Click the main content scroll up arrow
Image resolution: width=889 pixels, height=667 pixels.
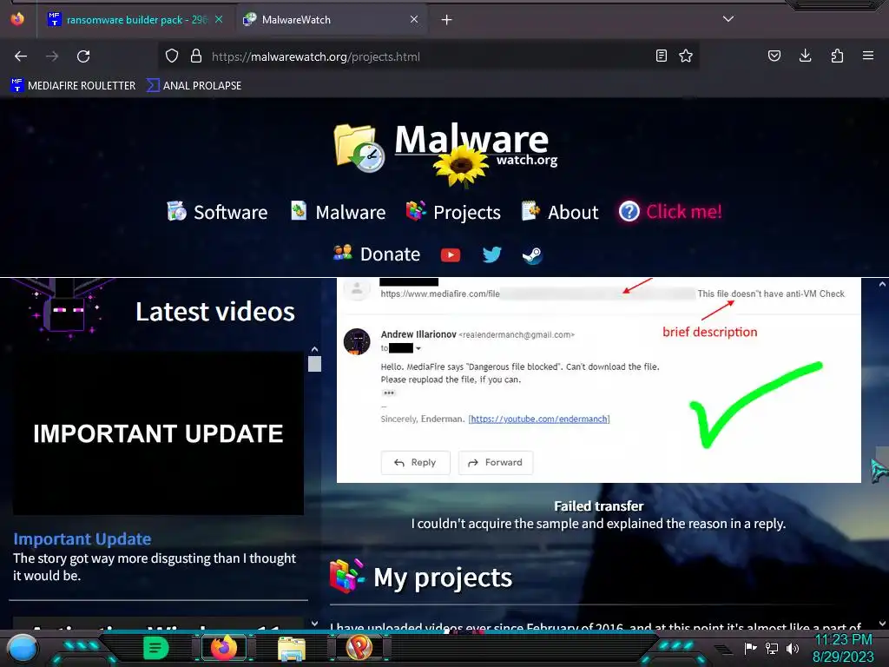[883, 284]
